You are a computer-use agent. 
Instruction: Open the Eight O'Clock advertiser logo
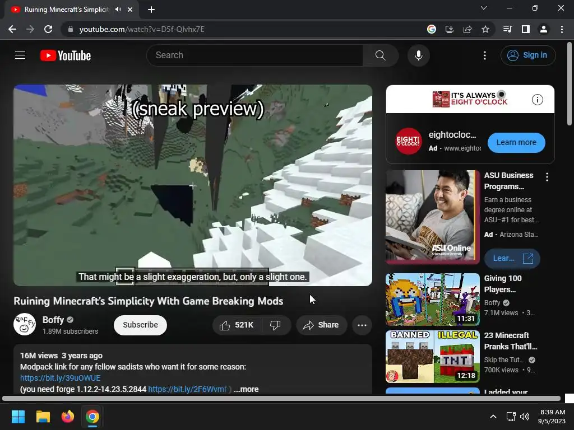409,141
